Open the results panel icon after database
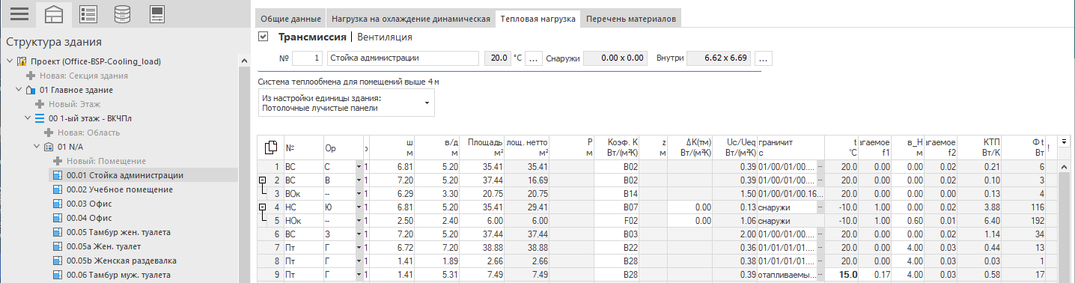Image resolution: width=1075 pixels, height=283 pixels. 157,13
